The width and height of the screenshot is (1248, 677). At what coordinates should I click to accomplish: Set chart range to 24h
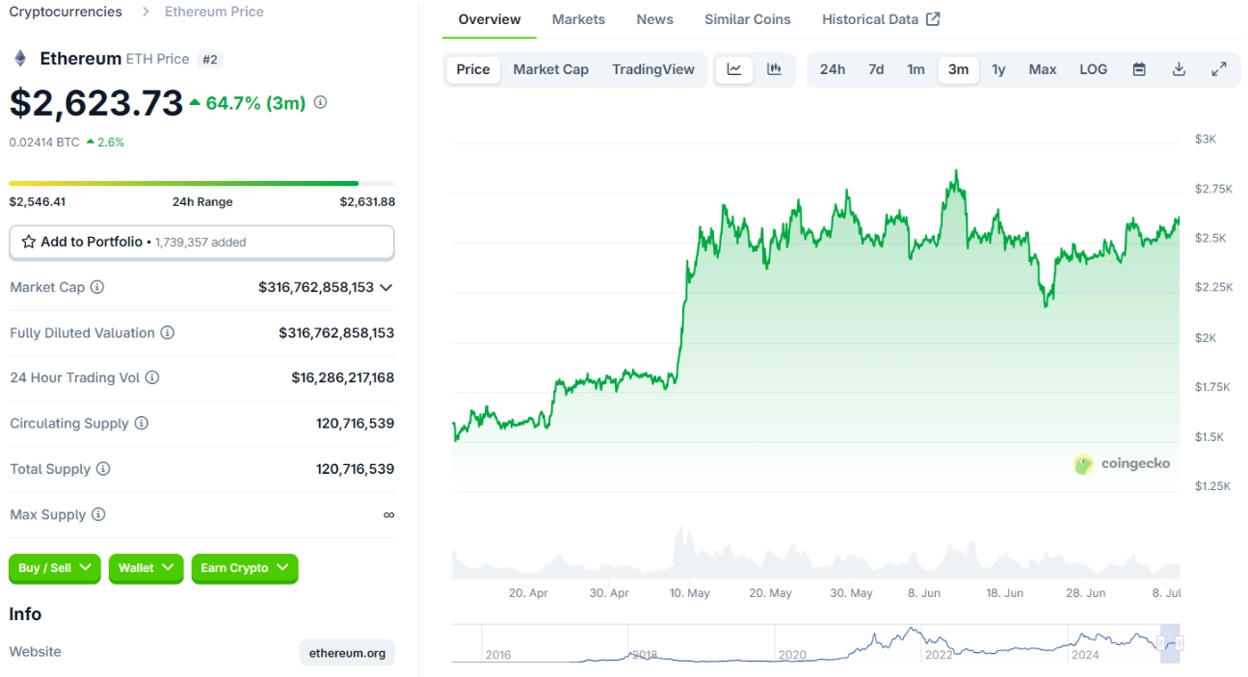click(x=833, y=69)
